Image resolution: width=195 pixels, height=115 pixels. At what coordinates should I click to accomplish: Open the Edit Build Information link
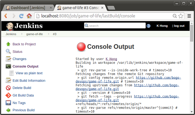[x=29, y=80]
